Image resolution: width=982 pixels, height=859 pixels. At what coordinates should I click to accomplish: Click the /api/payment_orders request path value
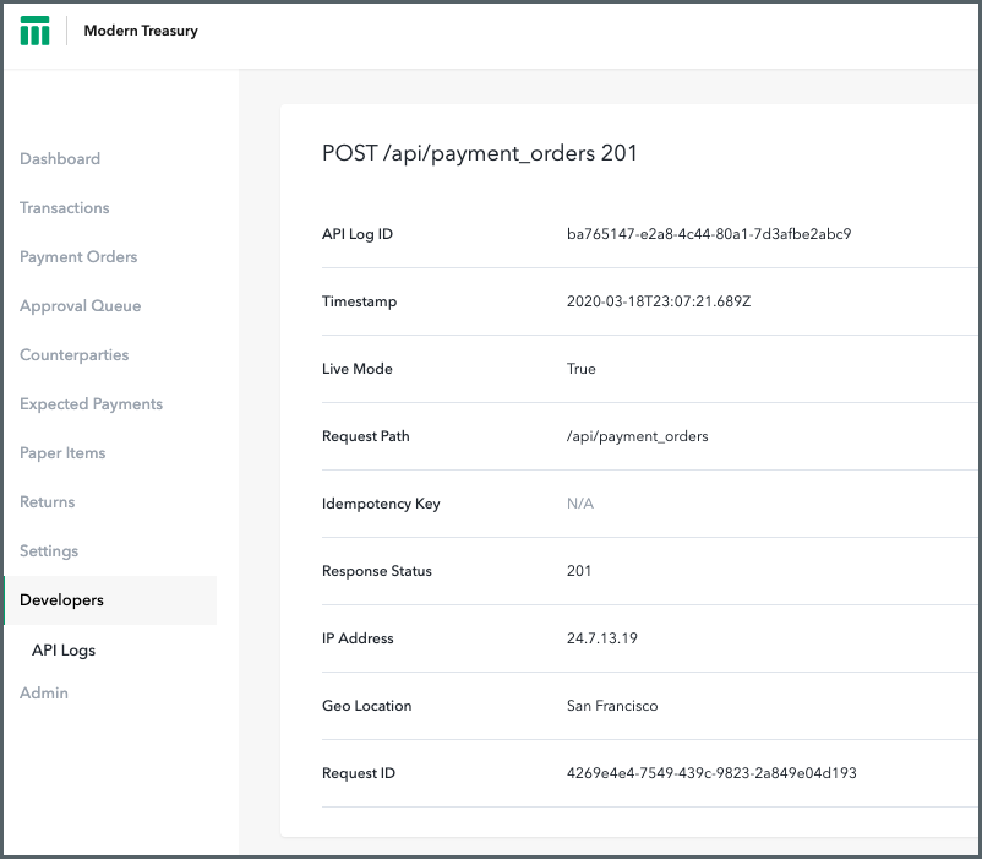coord(637,436)
